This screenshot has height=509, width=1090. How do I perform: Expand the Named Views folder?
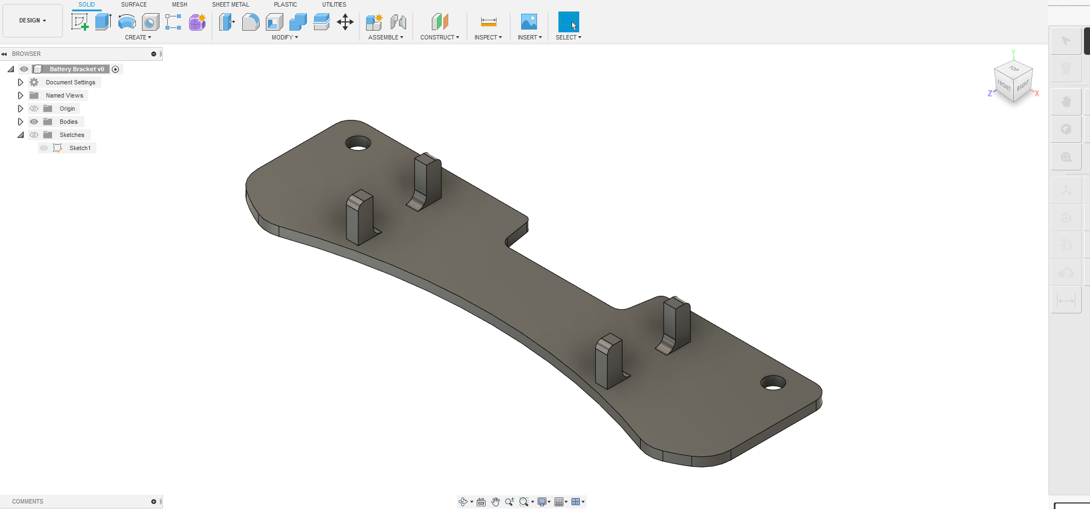(21, 95)
